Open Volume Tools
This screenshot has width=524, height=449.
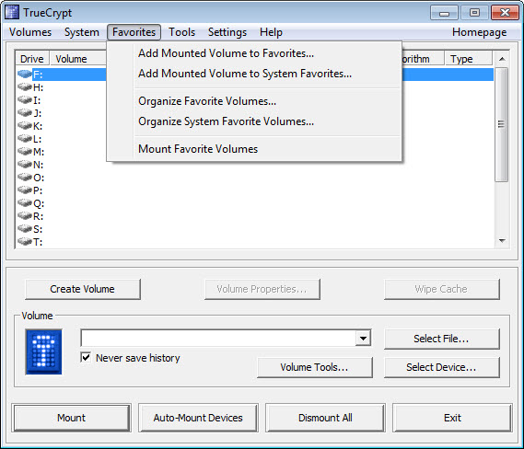pyautogui.click(x=314, y=367)
